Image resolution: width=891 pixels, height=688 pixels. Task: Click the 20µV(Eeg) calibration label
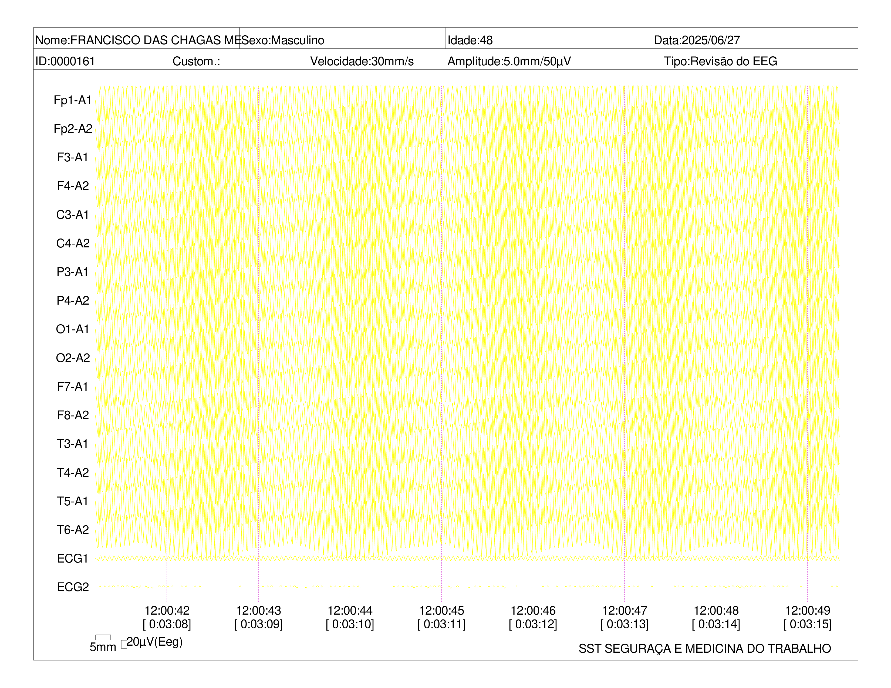pos(155,642)
